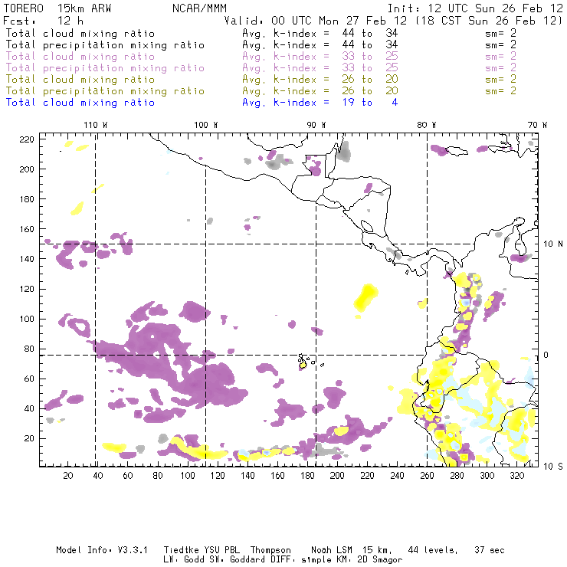567x567 pixels.
Task: Click 'Noah LSM' footer text
Action: (332, 550)
